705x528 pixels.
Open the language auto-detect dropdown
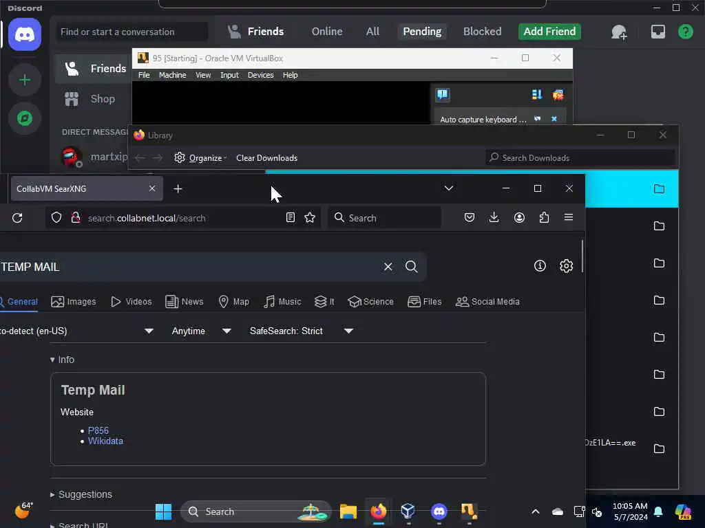[x=77, y=331]
